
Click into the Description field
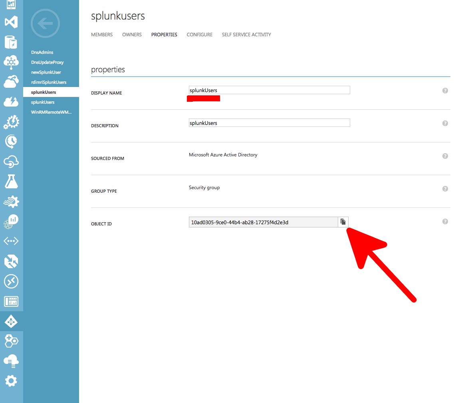(269, 123)
